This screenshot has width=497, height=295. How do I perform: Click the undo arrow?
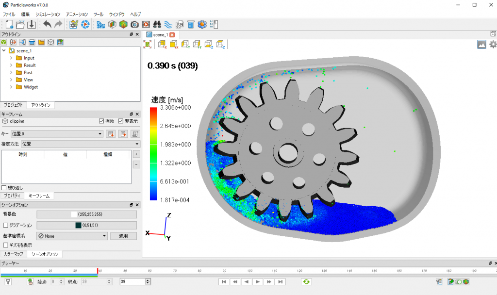(x=47, y=24)
